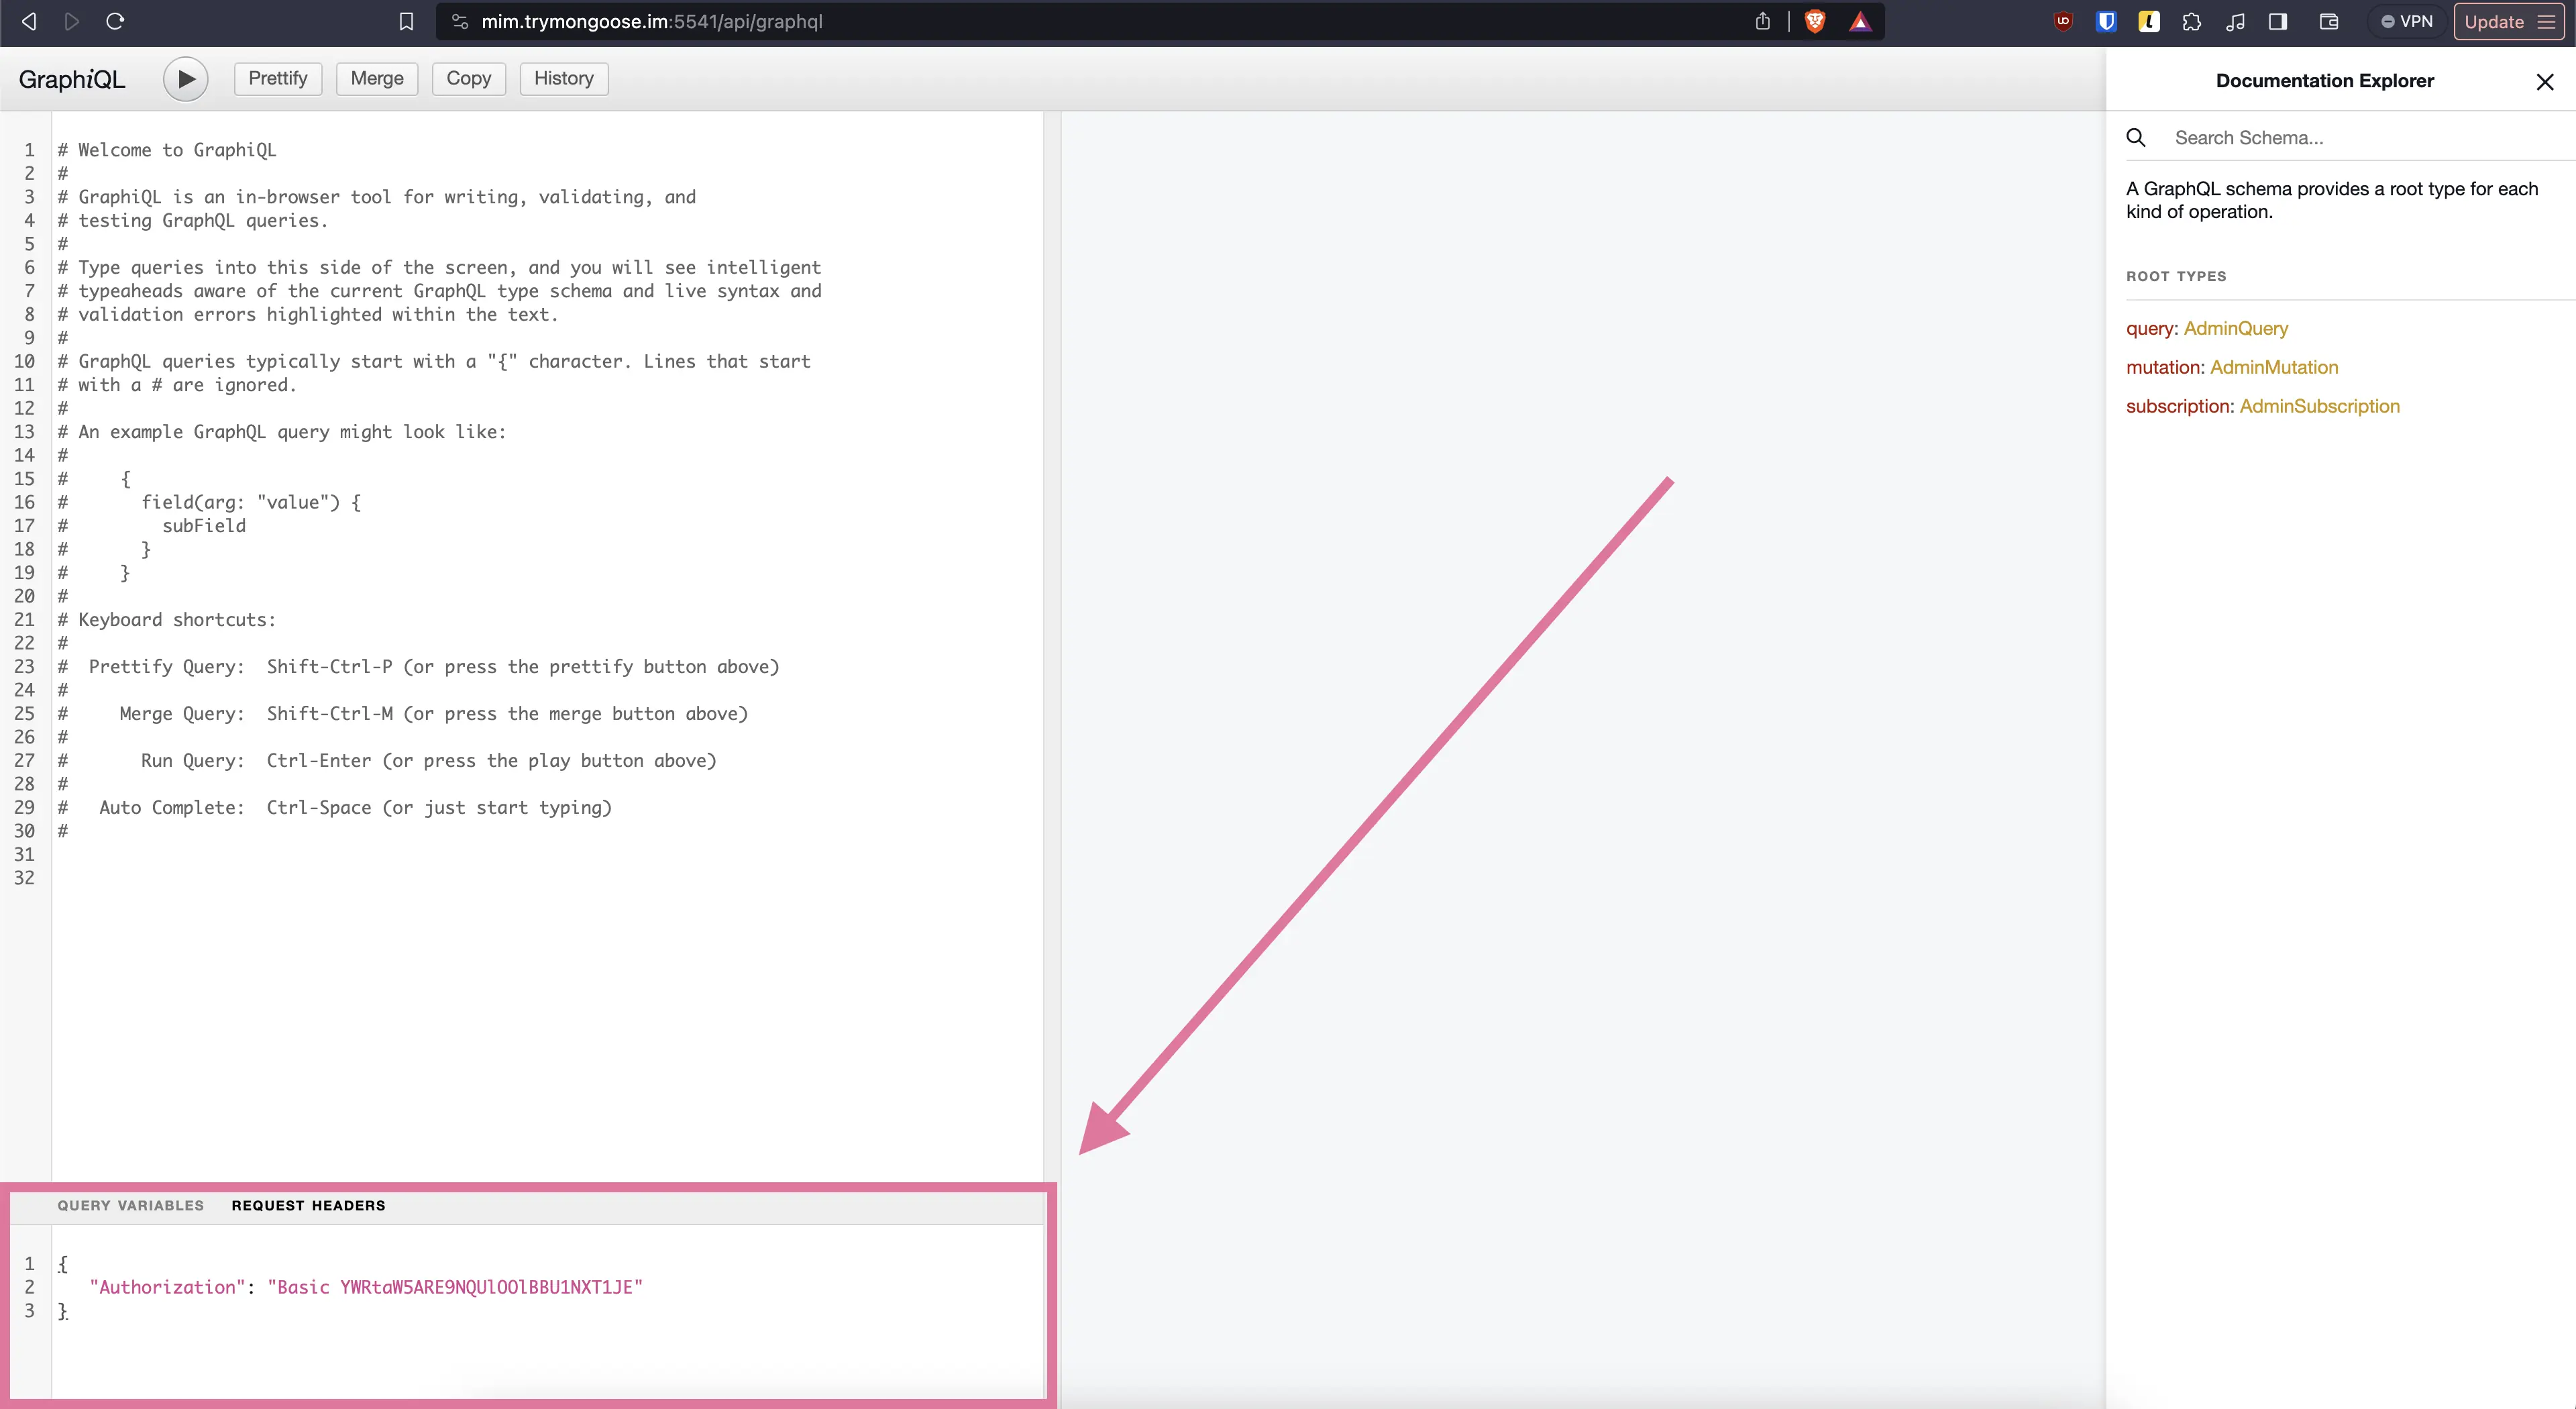Run the query with the play button
The width and height of the screenshot is (2576, 1409).
point(186,79)
